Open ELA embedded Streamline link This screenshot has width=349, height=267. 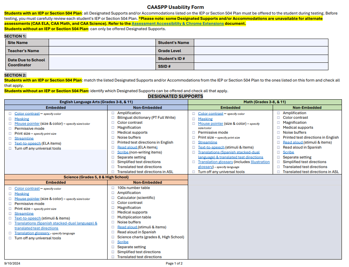(x=24, y=138)
